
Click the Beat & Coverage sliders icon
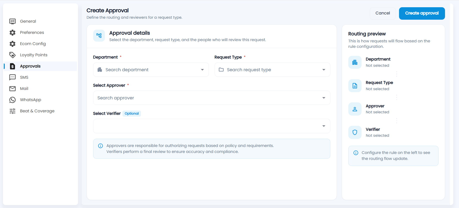[x=12, y=111]
